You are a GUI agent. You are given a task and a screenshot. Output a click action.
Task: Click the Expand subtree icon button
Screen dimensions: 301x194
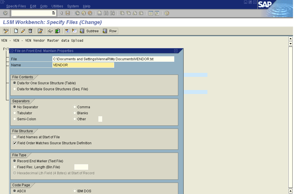tap(67, 31)
